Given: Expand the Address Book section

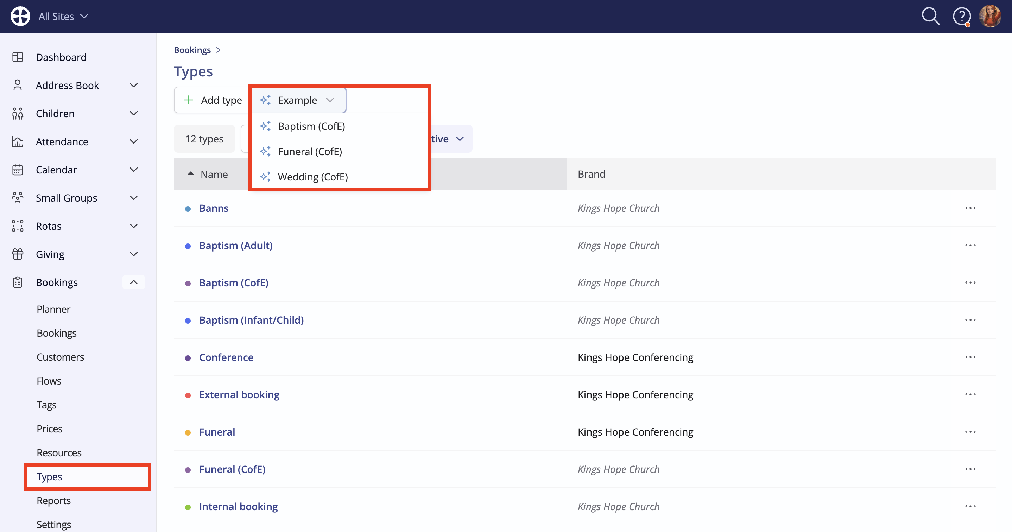Looking at the screenshot, I should [x=134, y=85].
